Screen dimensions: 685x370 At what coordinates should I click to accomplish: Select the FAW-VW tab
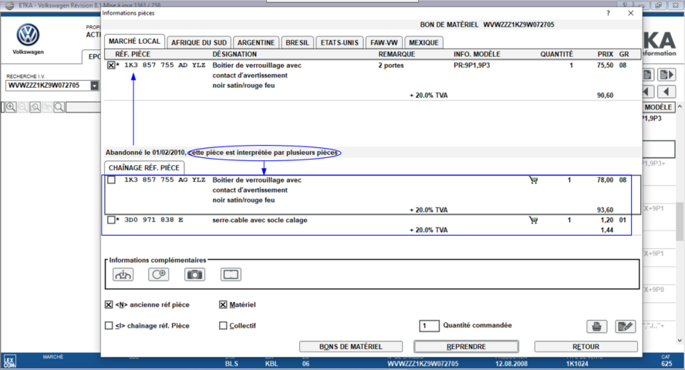point(384,42)
